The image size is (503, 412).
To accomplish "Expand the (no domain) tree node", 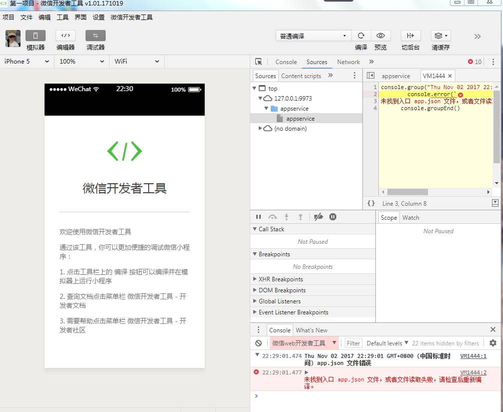I will (x=260, y=128).
